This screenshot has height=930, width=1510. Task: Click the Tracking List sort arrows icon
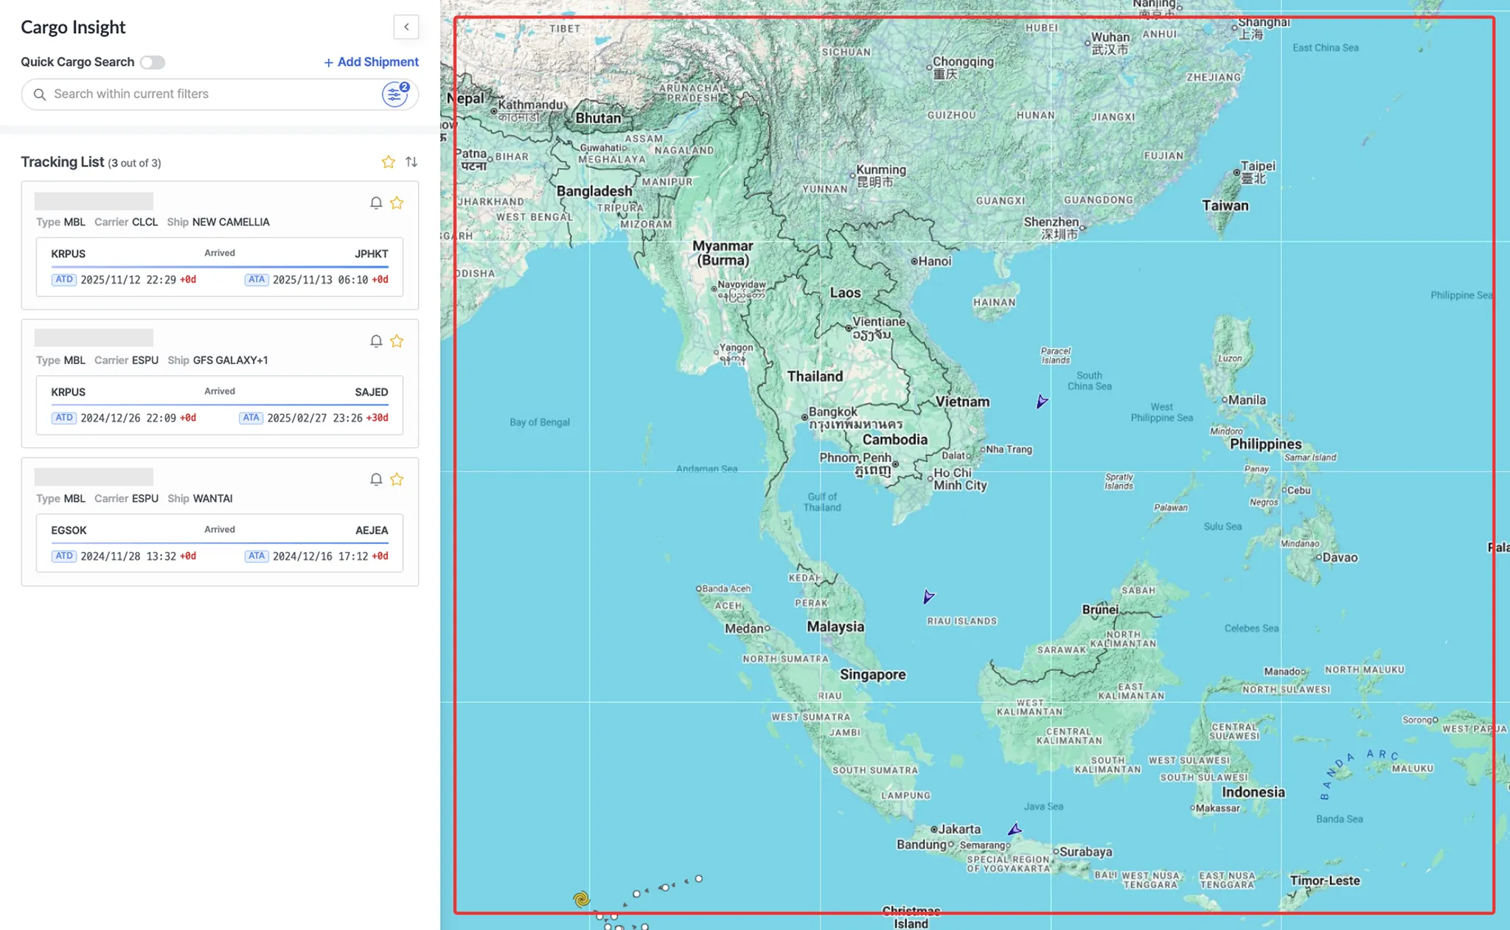click(x=411, y=162)
